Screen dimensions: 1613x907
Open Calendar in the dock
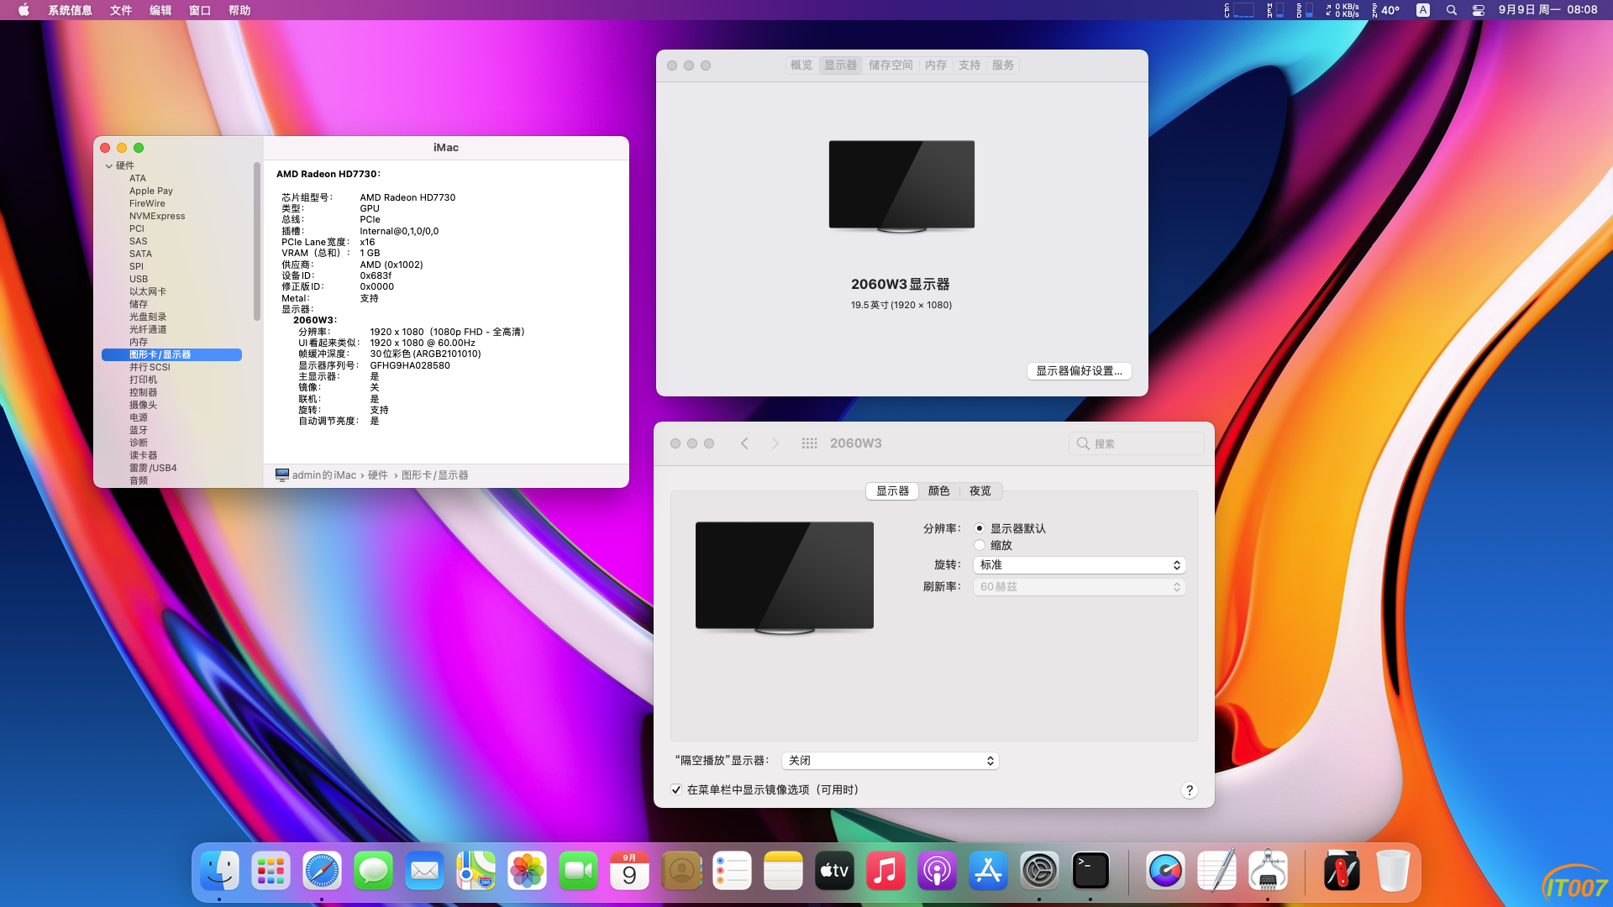[x=629, y=871]
